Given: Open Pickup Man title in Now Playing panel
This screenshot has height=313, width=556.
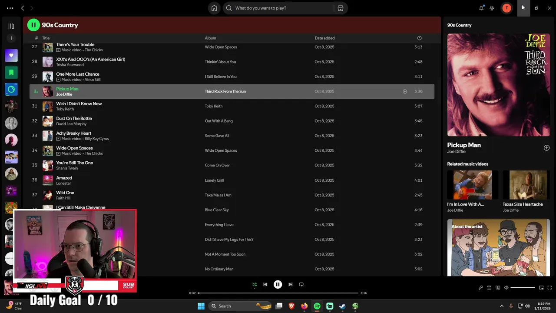Looking at the screenshot, I should click(464, 145).
